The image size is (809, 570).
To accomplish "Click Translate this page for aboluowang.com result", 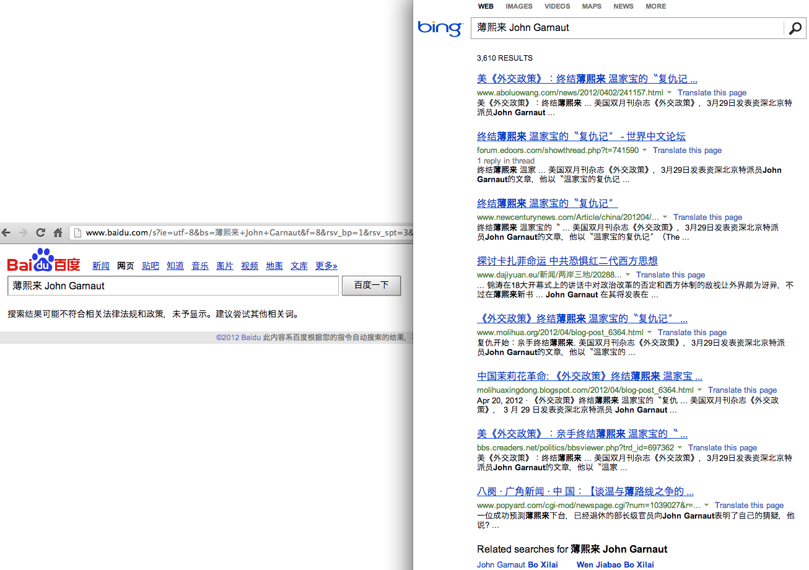I will pyautogui.click(x=712, y=92).
